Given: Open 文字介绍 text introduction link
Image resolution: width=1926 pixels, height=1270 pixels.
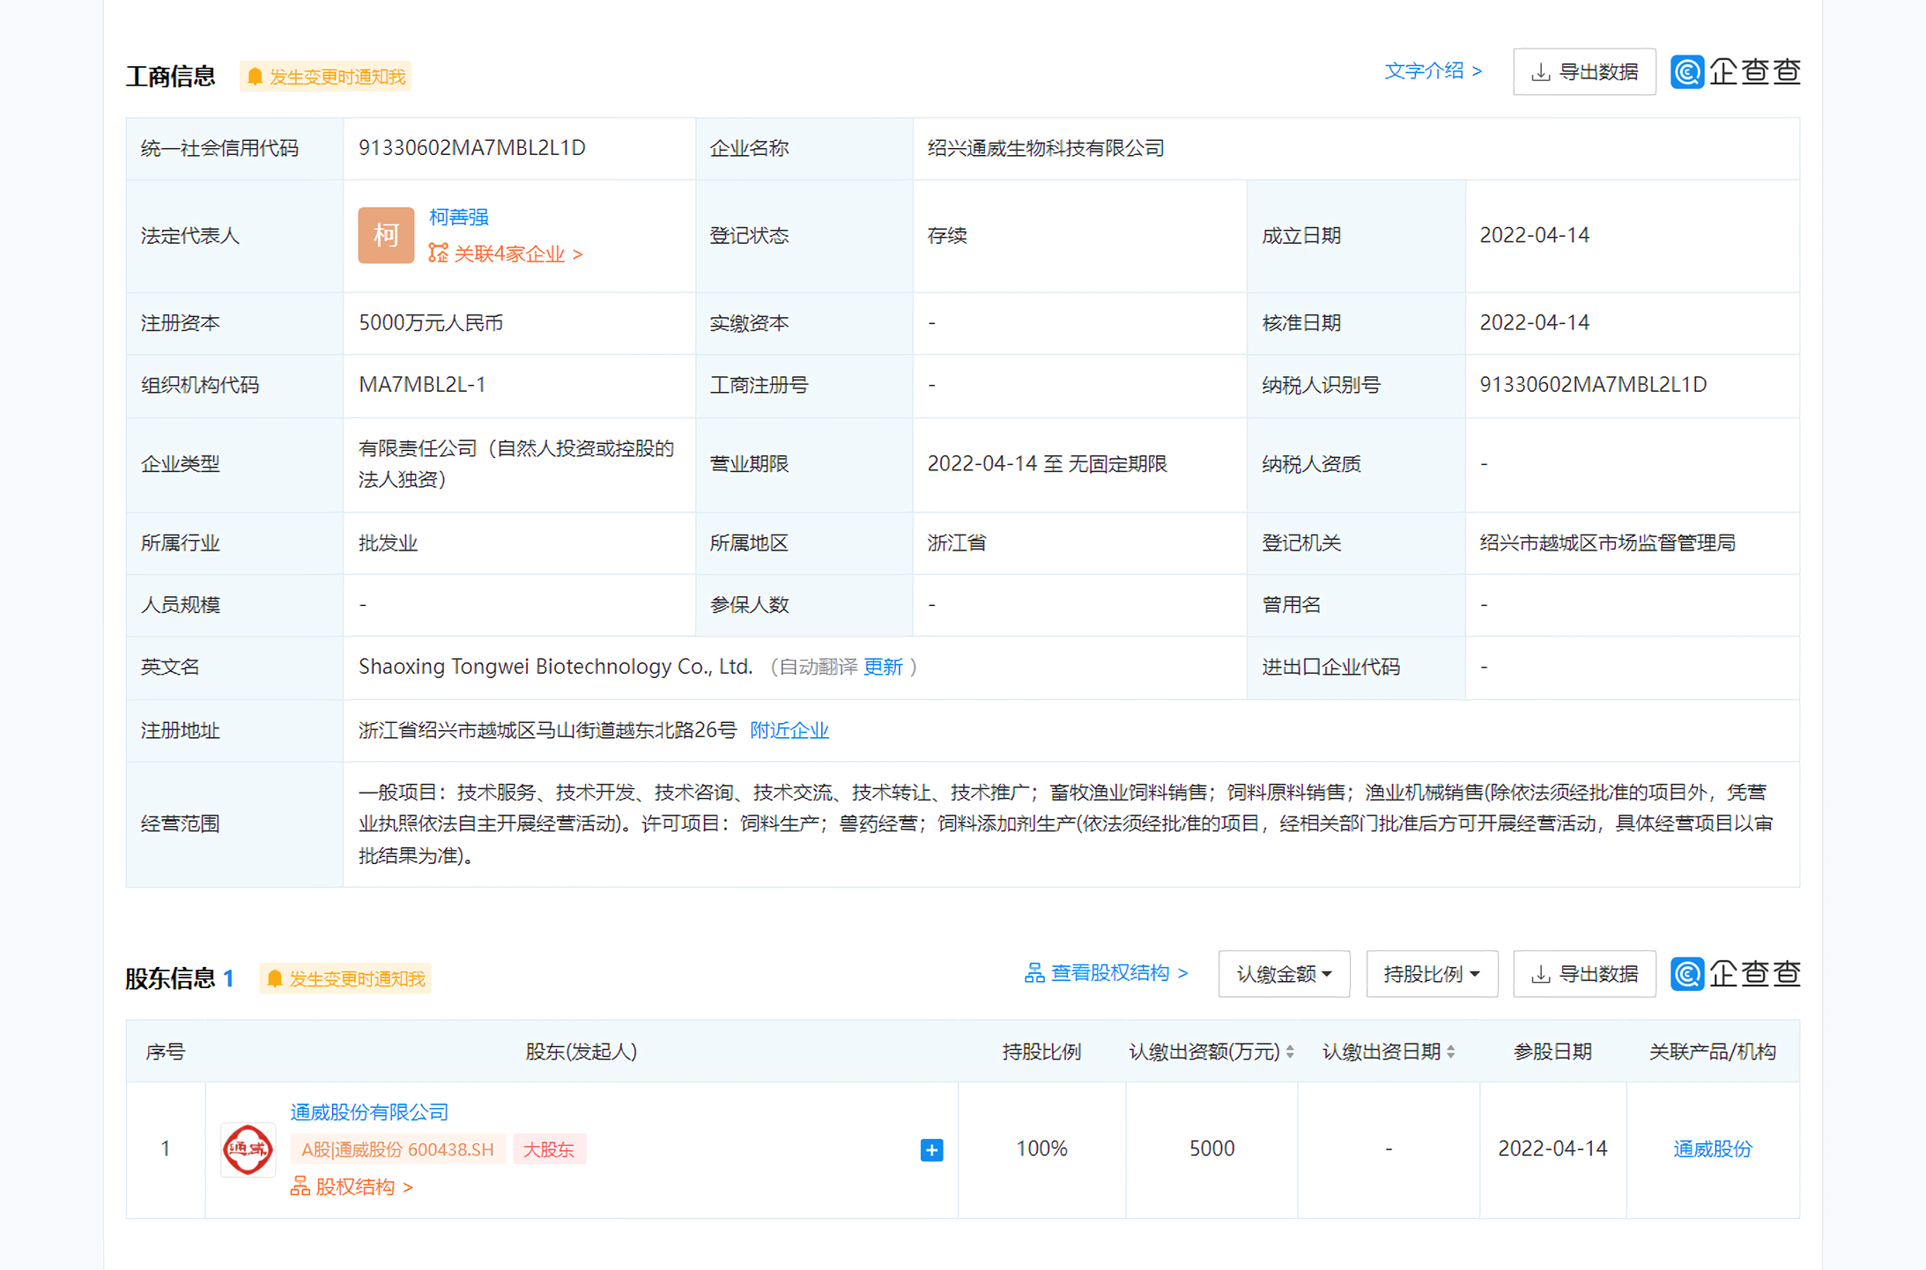Looking at the screenshot, I should [x=1433, y=71].
